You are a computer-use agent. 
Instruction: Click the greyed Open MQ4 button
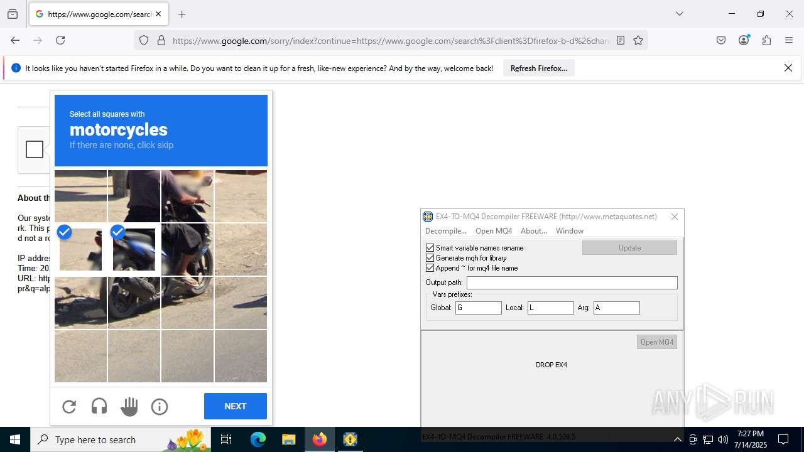pyautogui.click(x=657, y=342)
